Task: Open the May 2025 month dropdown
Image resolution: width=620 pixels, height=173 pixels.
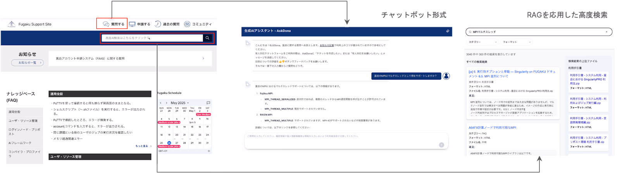Action: point(180,103)
